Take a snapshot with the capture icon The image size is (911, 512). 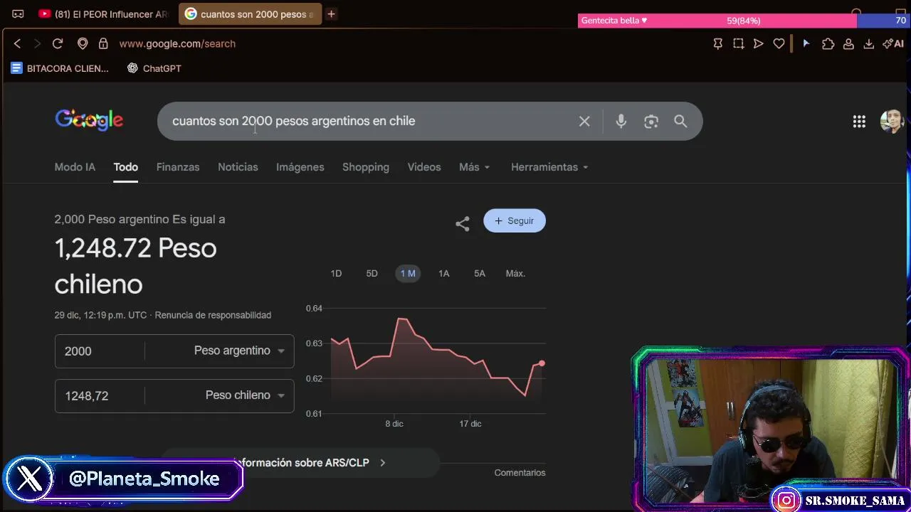point(739,43)
